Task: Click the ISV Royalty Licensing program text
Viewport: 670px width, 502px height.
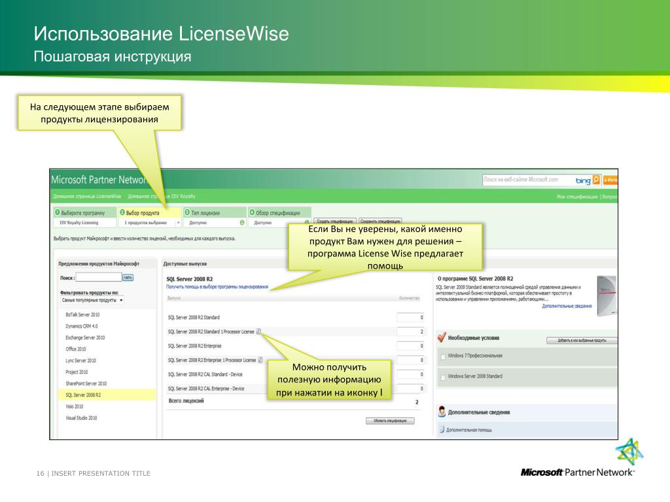Action: point(79,223)
